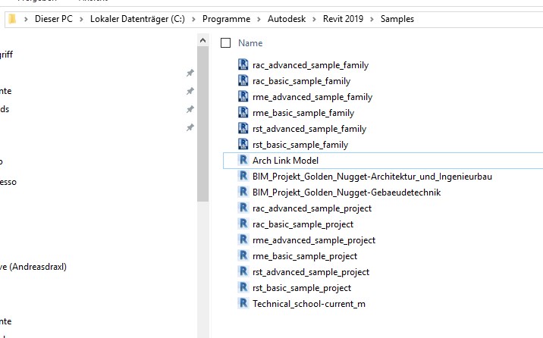Click the pin icon beside 'ds' entry
543x338 pixels.
point(190,109)
